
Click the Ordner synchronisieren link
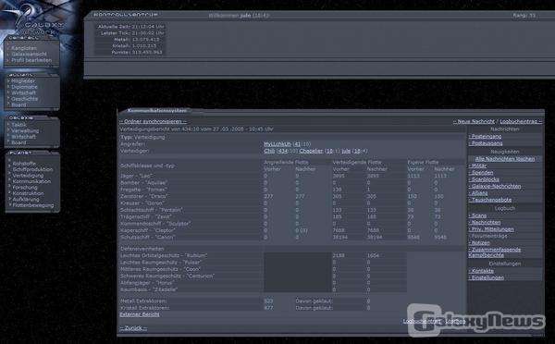coord(153,121)
